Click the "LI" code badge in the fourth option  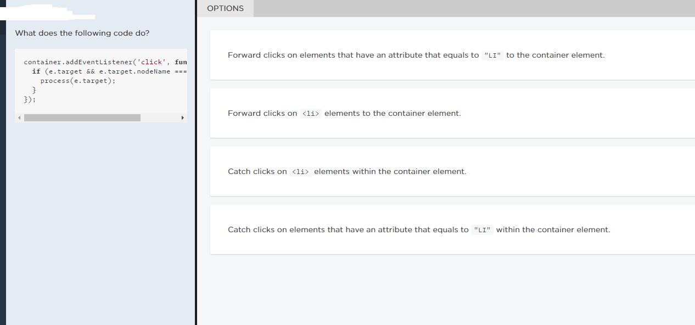(483, 230)
